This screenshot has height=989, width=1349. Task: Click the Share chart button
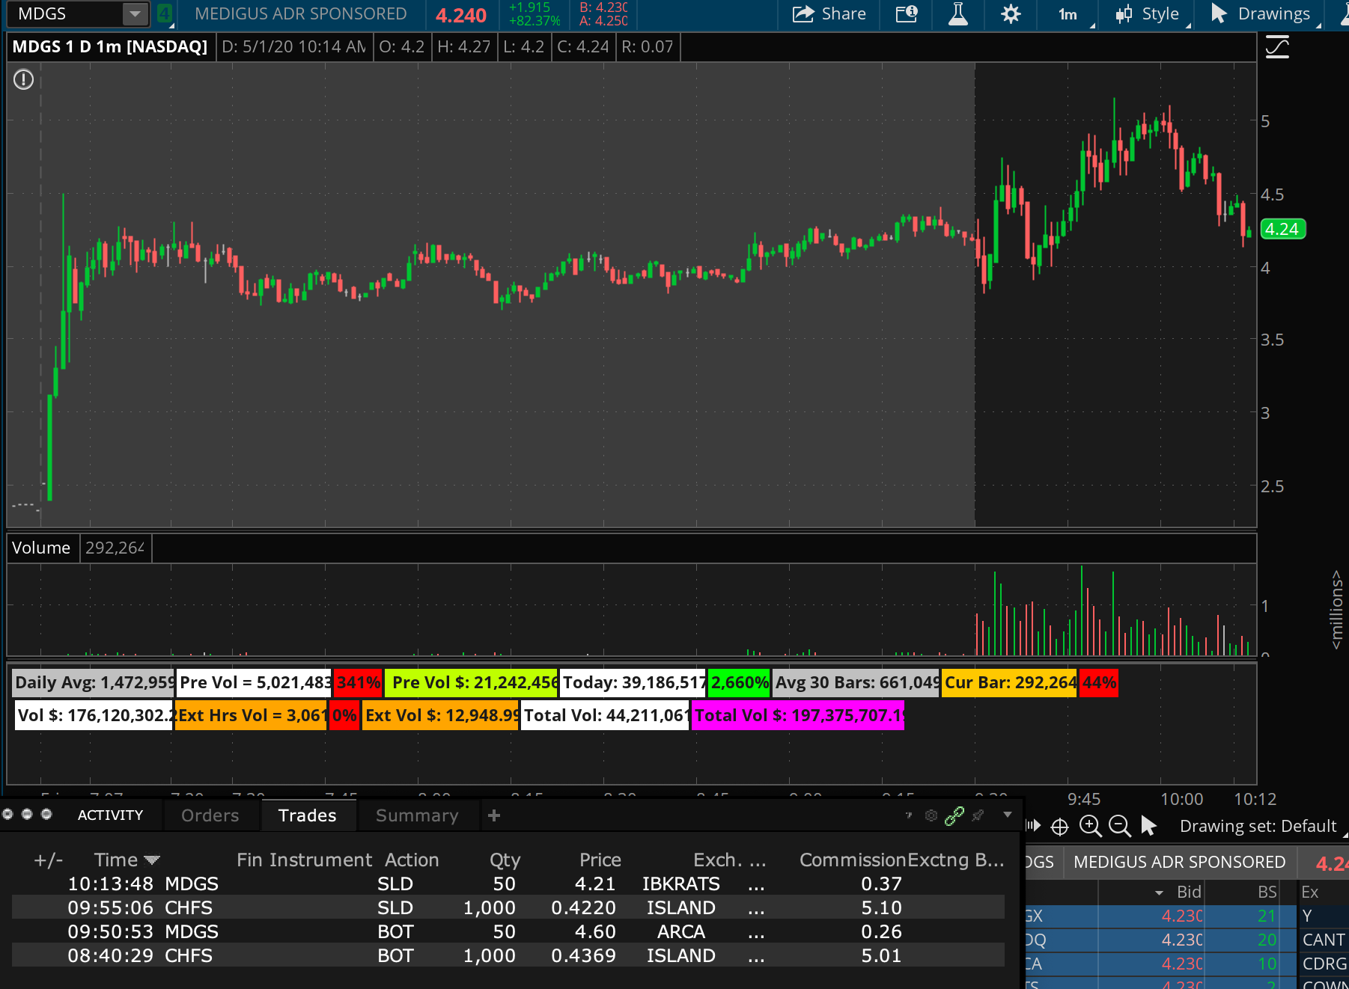(x=829, y=14)
